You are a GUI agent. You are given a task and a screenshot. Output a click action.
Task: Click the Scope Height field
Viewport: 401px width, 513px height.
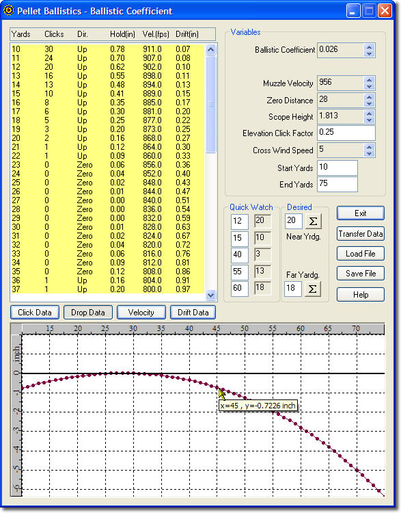pyautogui.click(x=340, y=116)
